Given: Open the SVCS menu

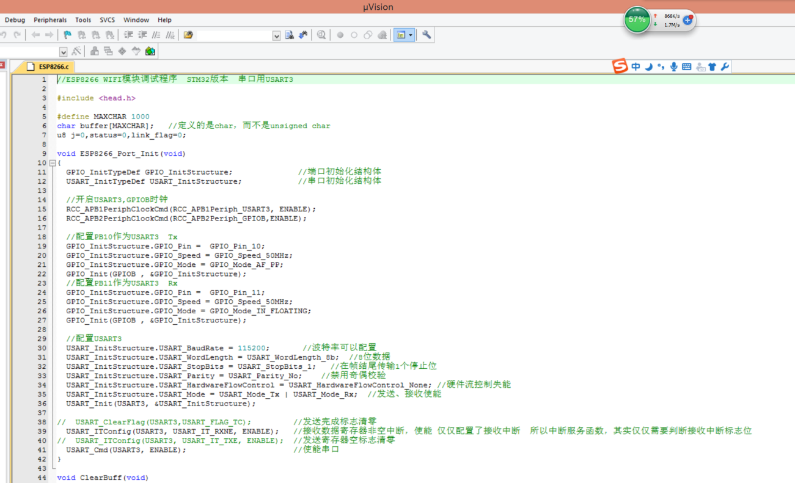Looking at the screenshot, I should [x=107, y=20].
